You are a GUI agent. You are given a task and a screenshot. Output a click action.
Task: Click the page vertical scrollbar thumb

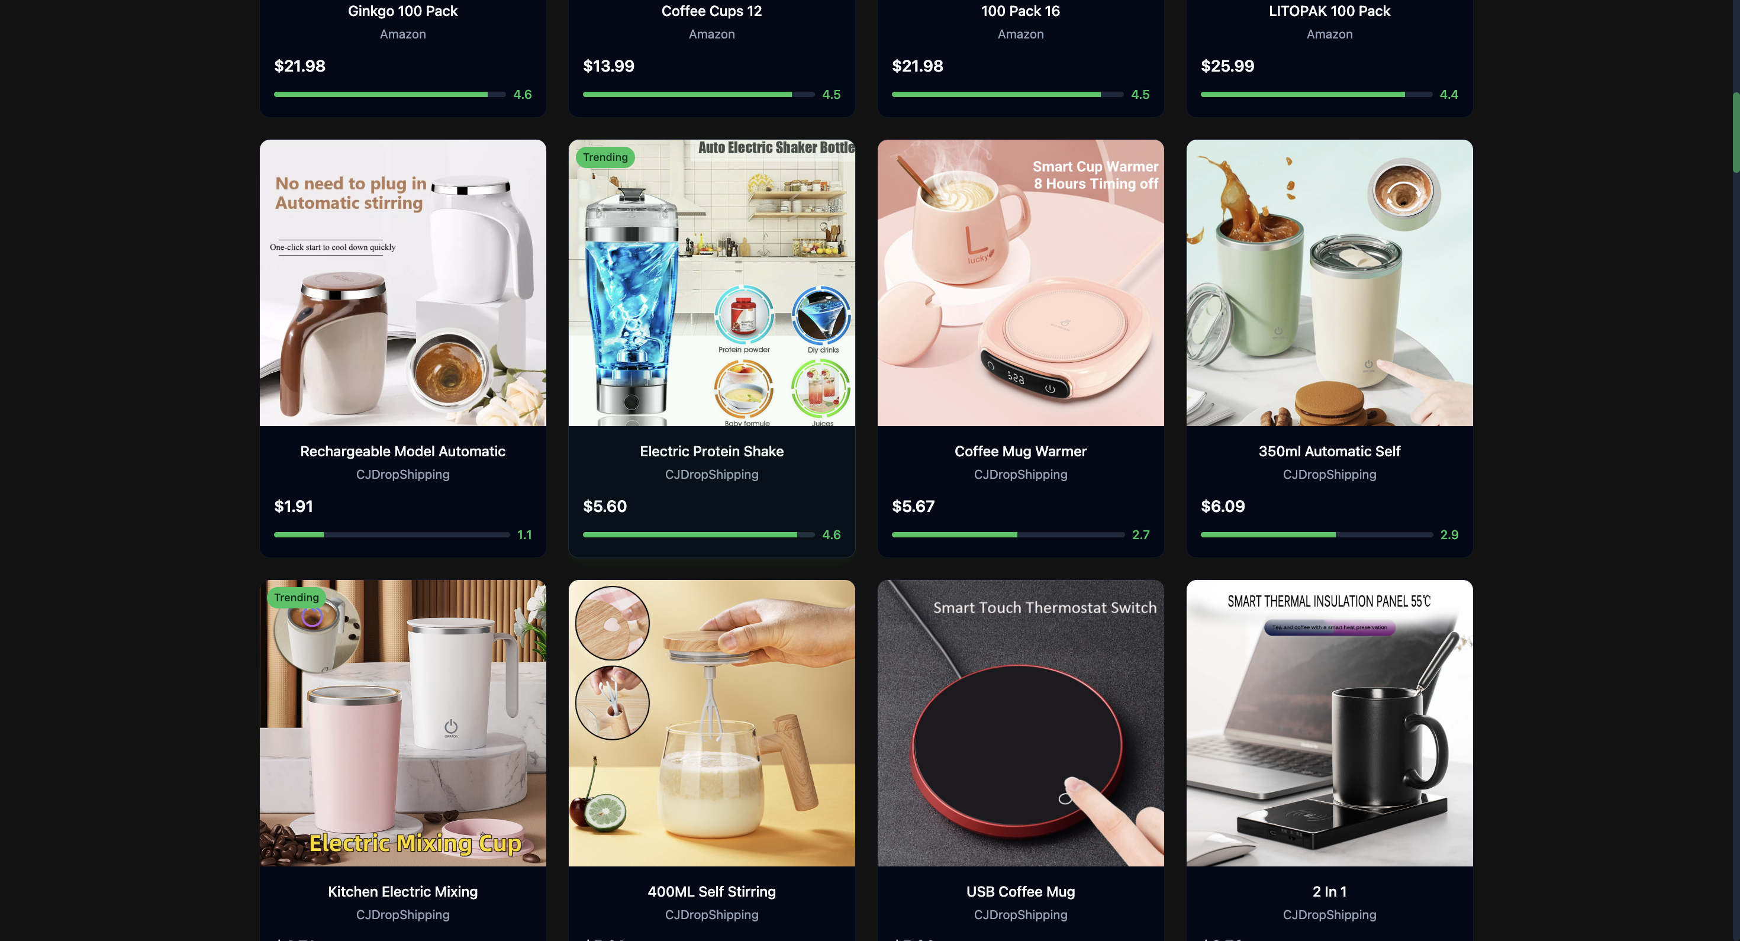pos(1735,132)
